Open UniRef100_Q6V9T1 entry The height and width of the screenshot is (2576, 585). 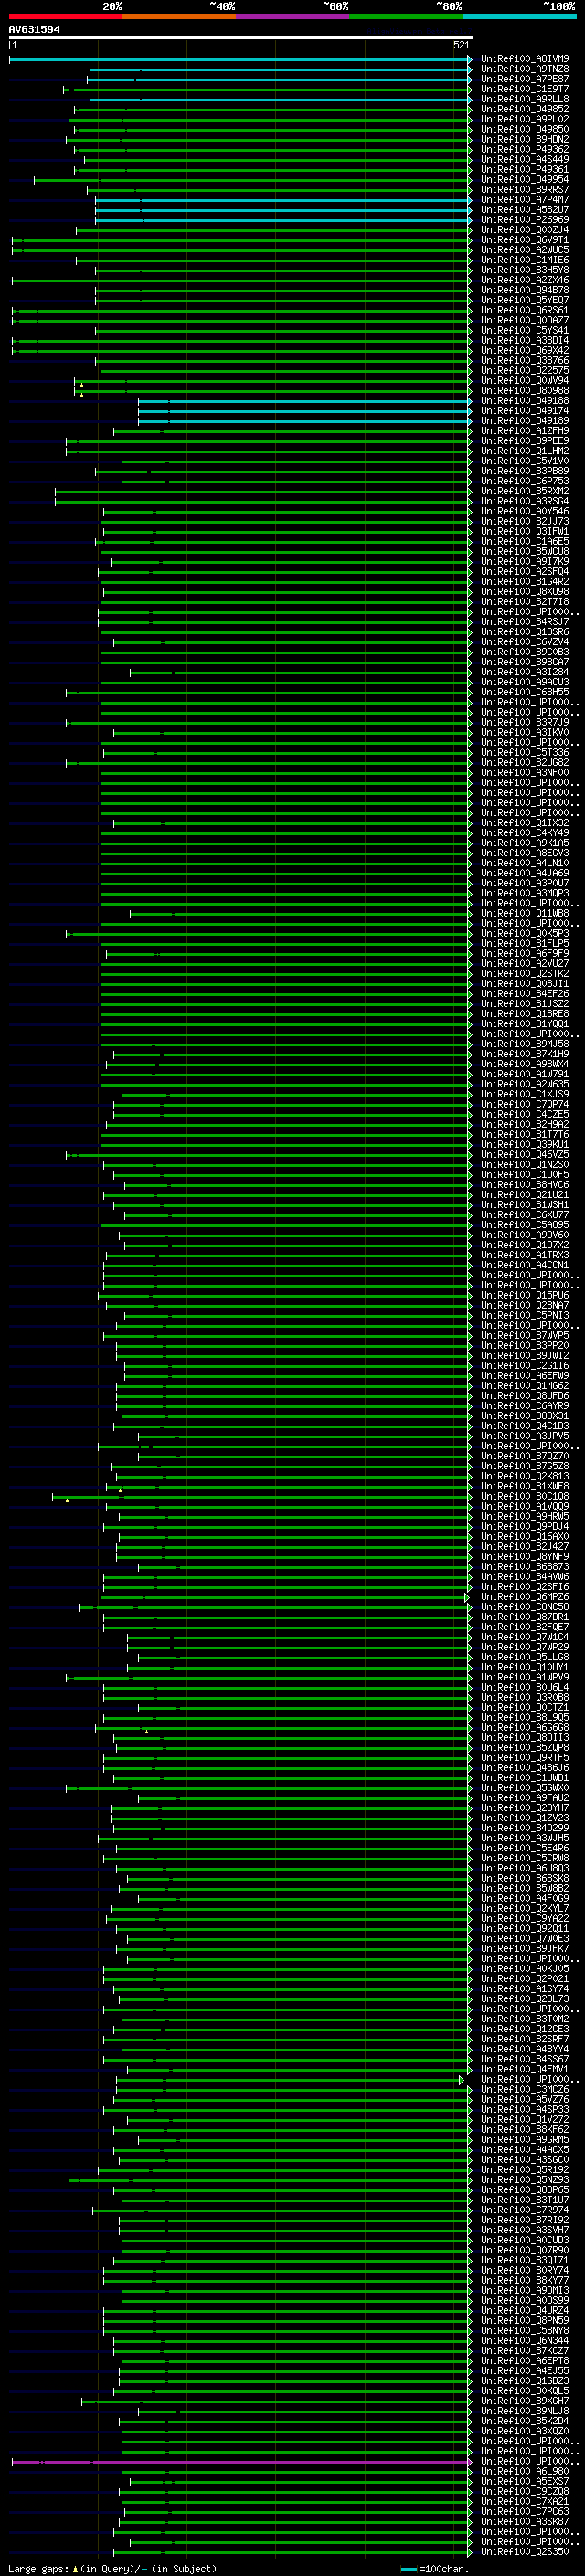[x=525, y=240]
